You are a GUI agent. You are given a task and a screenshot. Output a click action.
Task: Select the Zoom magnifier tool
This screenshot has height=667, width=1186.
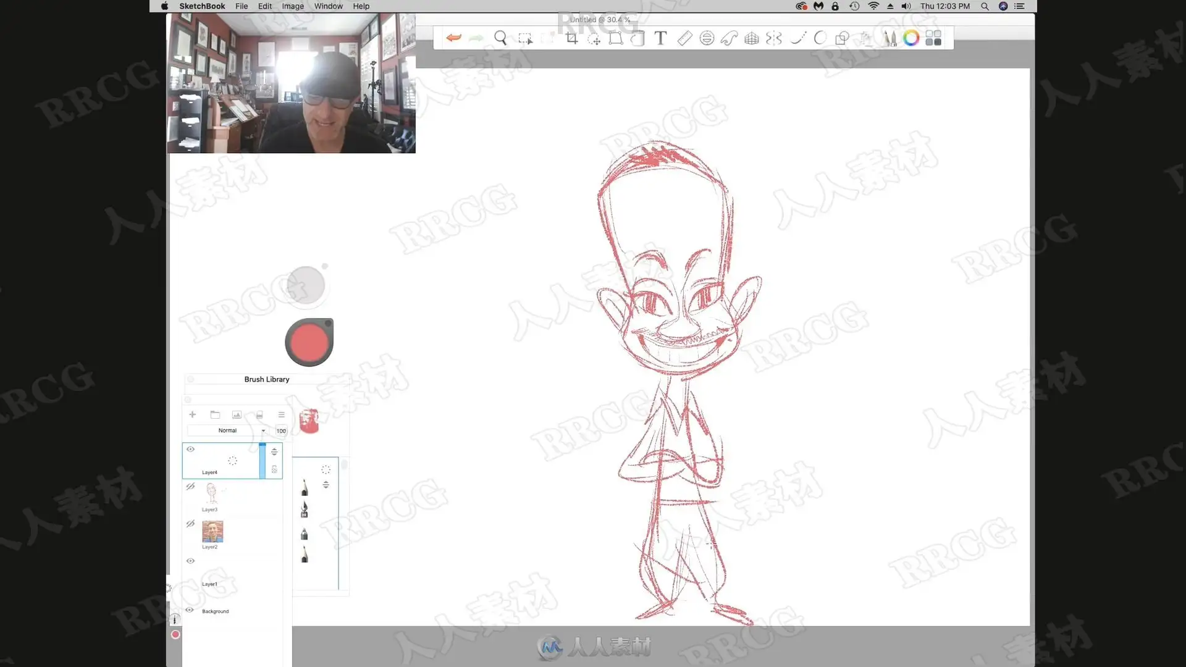point(500,38)
